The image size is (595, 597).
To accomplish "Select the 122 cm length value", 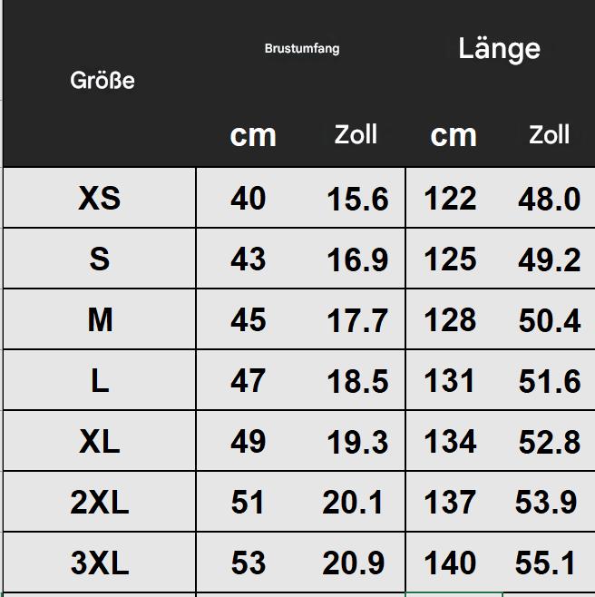I will click(450, 198).
